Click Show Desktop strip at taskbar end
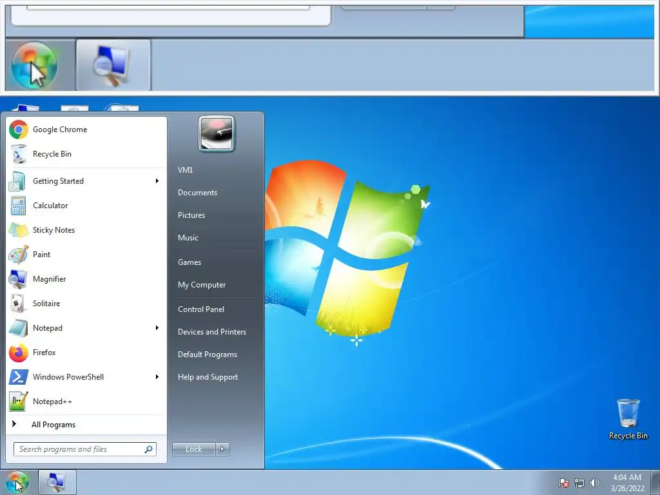660x495 pixels. point(655,483)
